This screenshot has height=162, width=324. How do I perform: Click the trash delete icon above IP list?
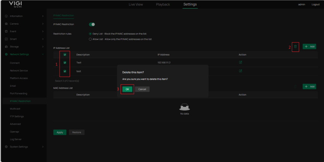[x=295, y=46]
